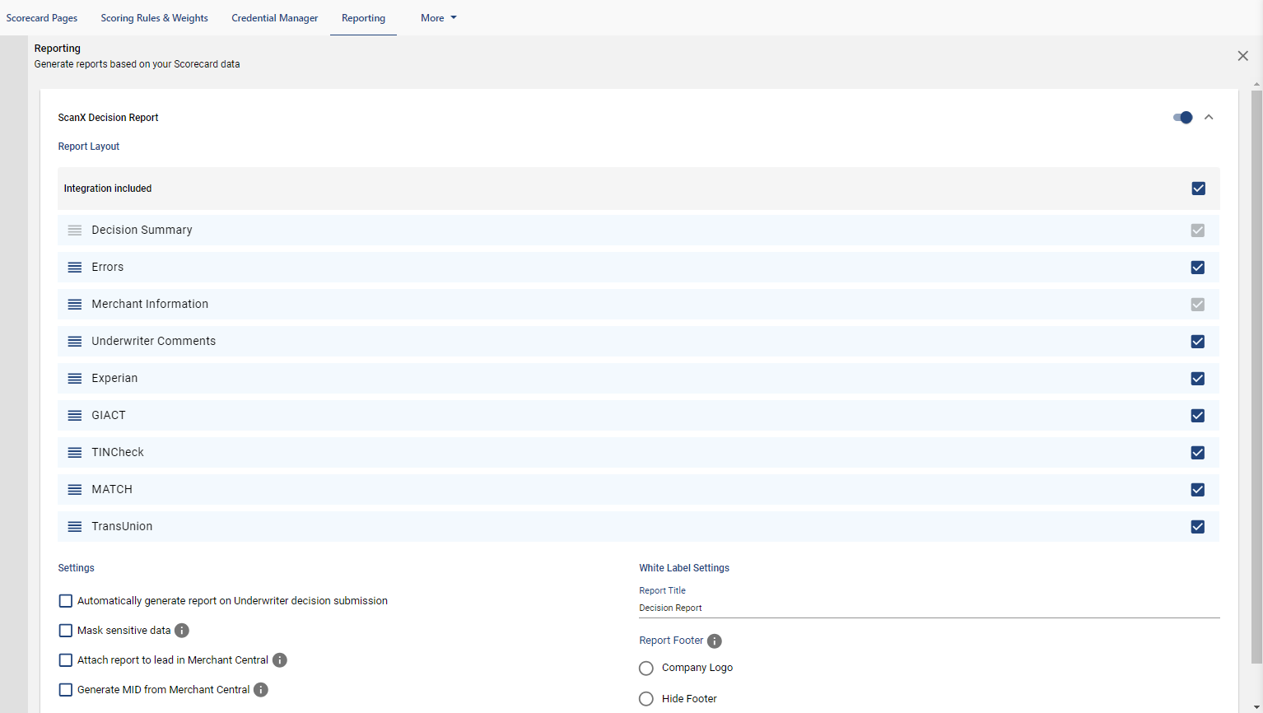Grab the Underwriter Comments drag handle icon

click(75, 342)
